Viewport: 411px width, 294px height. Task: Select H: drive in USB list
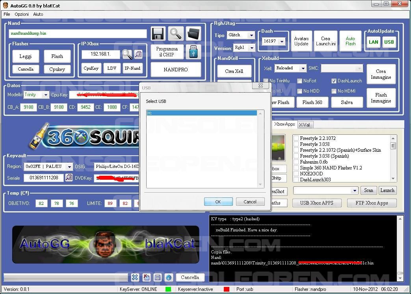pyautogui.click(x=201, y=113)
